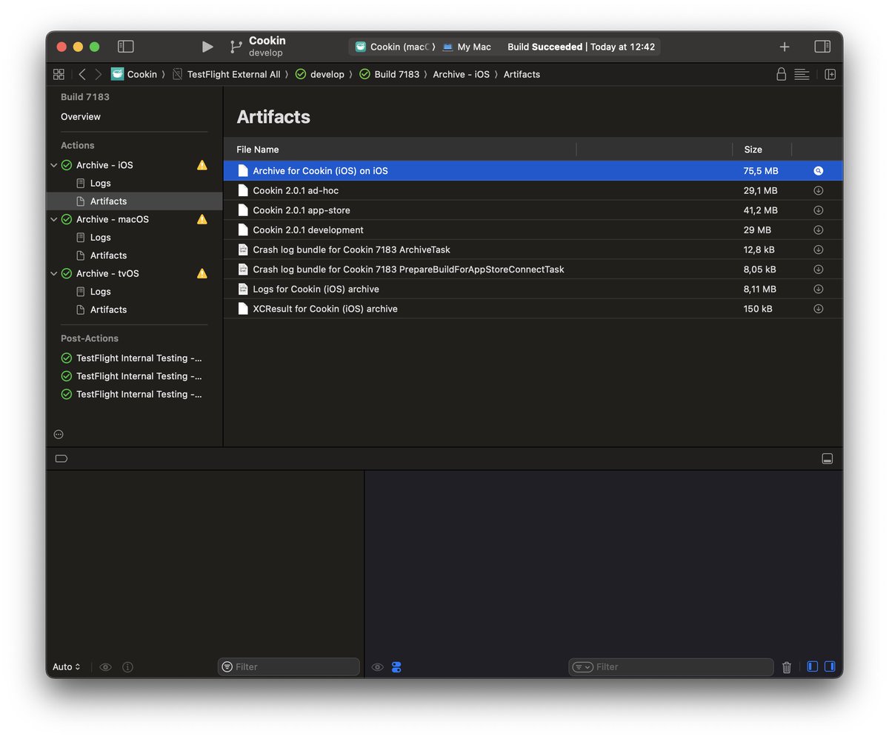Open the editor options lines icon

coord(801,74)
